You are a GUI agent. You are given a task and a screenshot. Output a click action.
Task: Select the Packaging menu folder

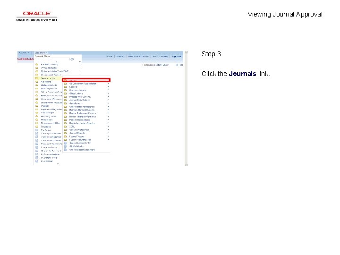pos(46,127)
